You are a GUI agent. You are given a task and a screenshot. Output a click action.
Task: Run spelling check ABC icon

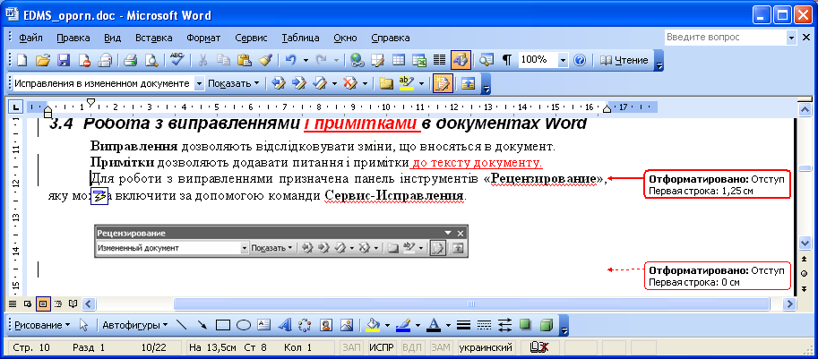177,60
